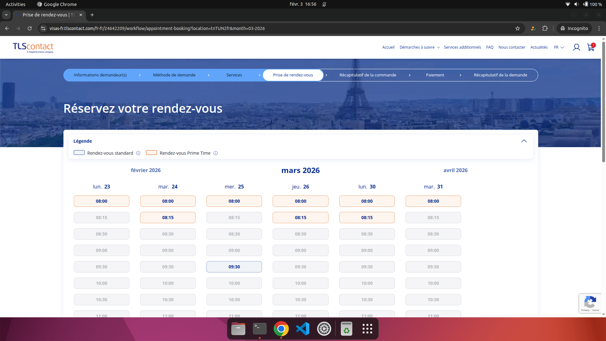The height and width of the screenshot is (341, 606).
Task: Switch to the Prise de rendez-vous browser tab
Action: pos(47,15)
